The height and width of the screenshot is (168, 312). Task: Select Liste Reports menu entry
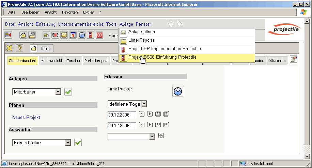tap(187, 41)
